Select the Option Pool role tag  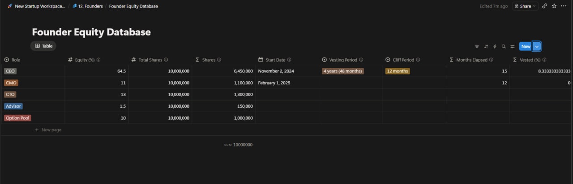tap(17, 118)
